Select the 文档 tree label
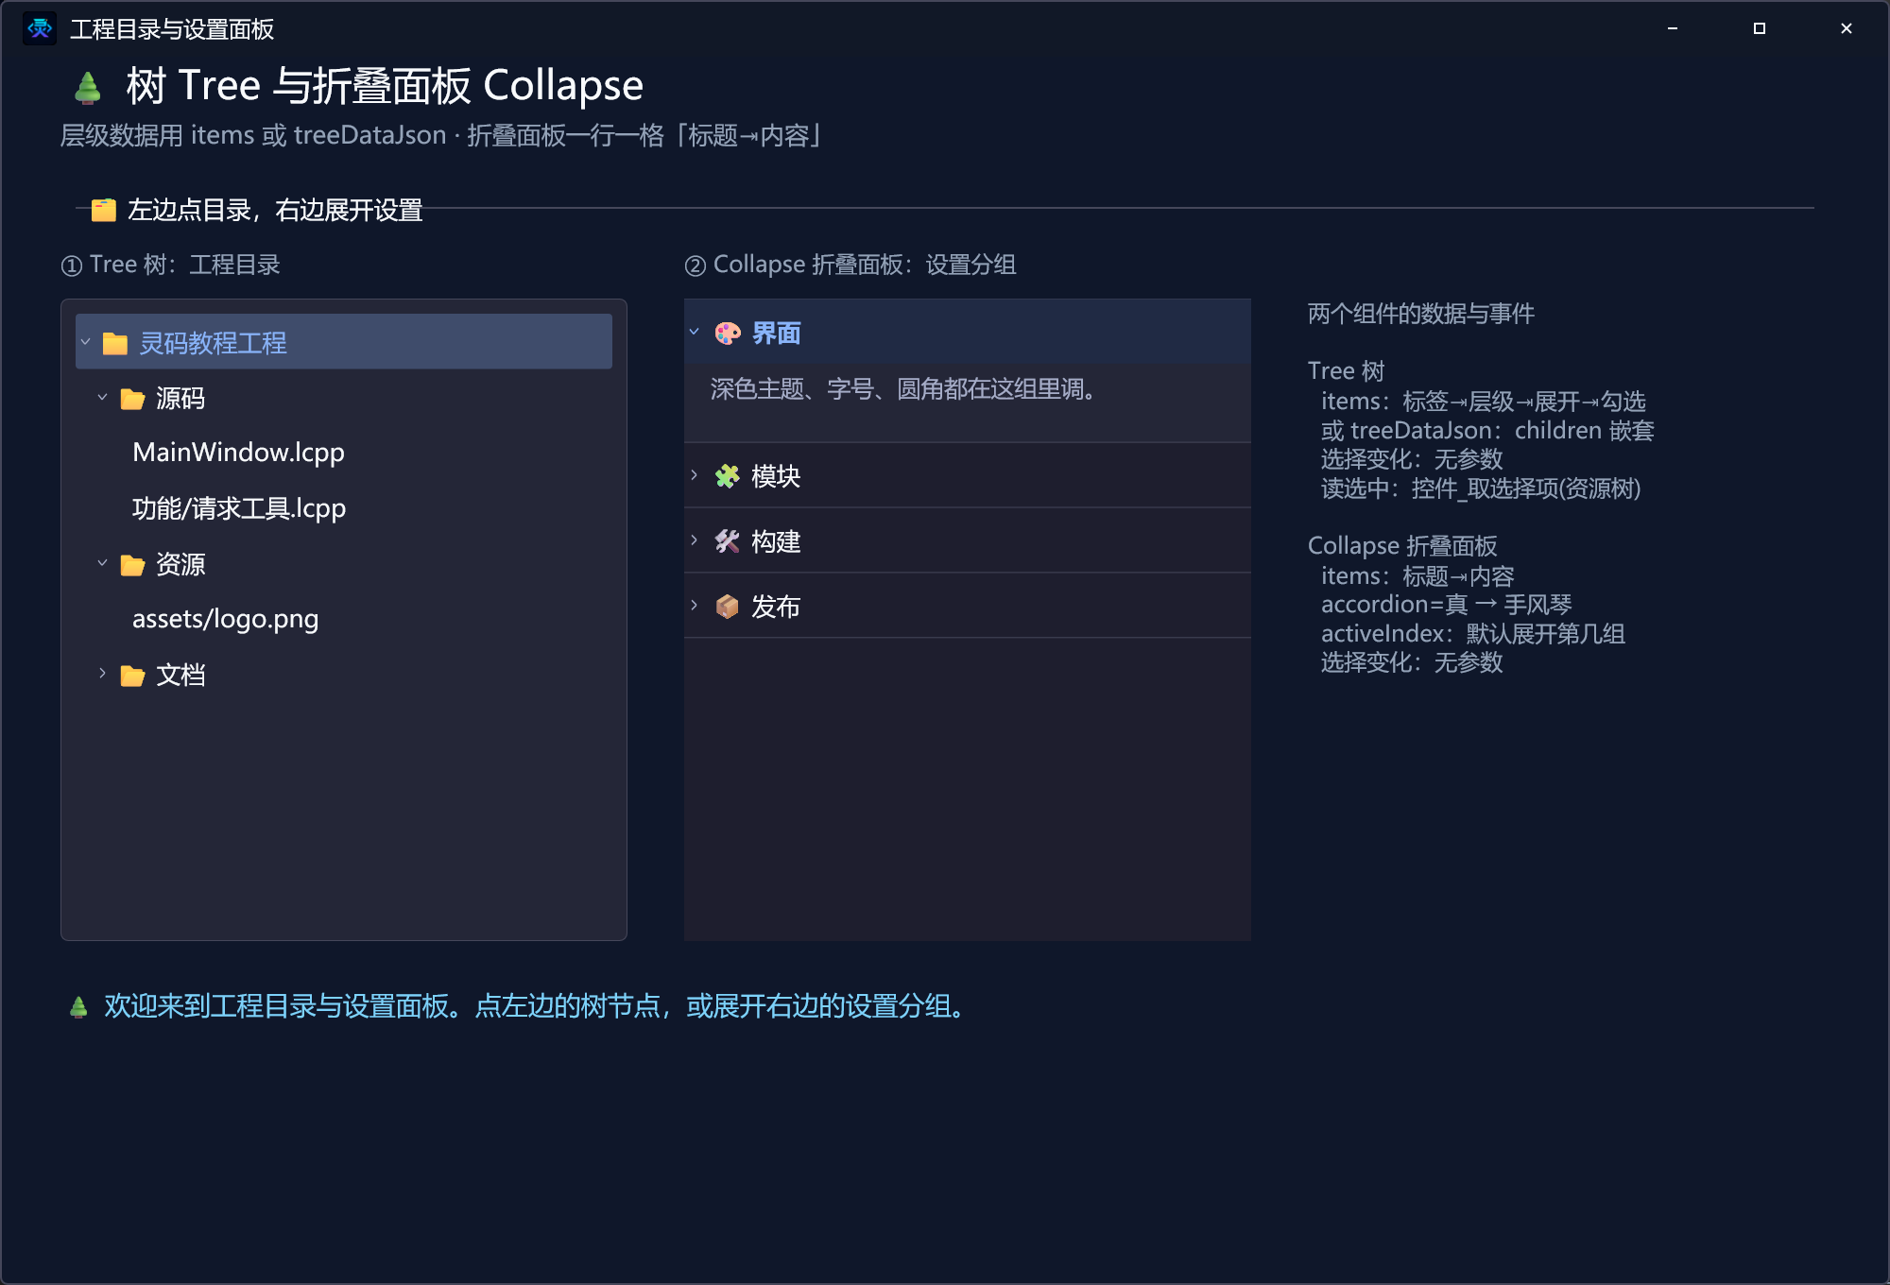 pyautogui.click(x=180, y=676)
